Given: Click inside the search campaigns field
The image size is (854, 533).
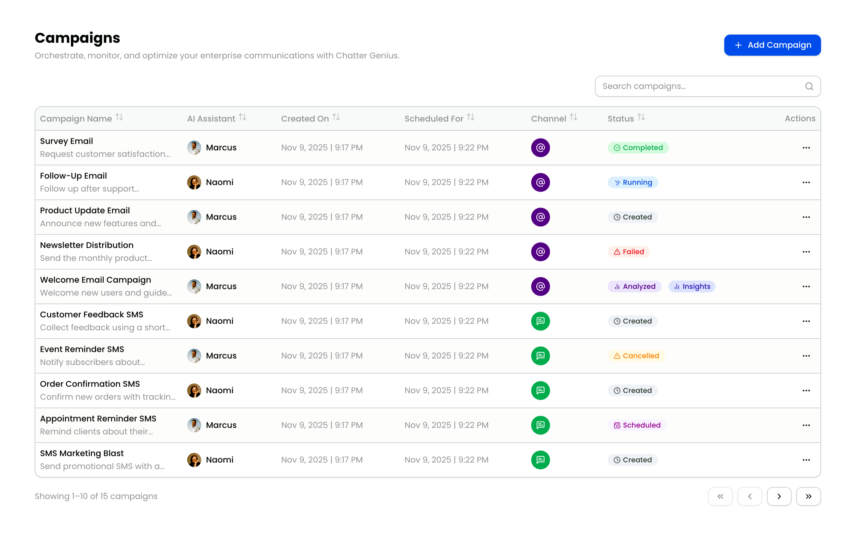Looking at the screenshot, I should 688,86.
